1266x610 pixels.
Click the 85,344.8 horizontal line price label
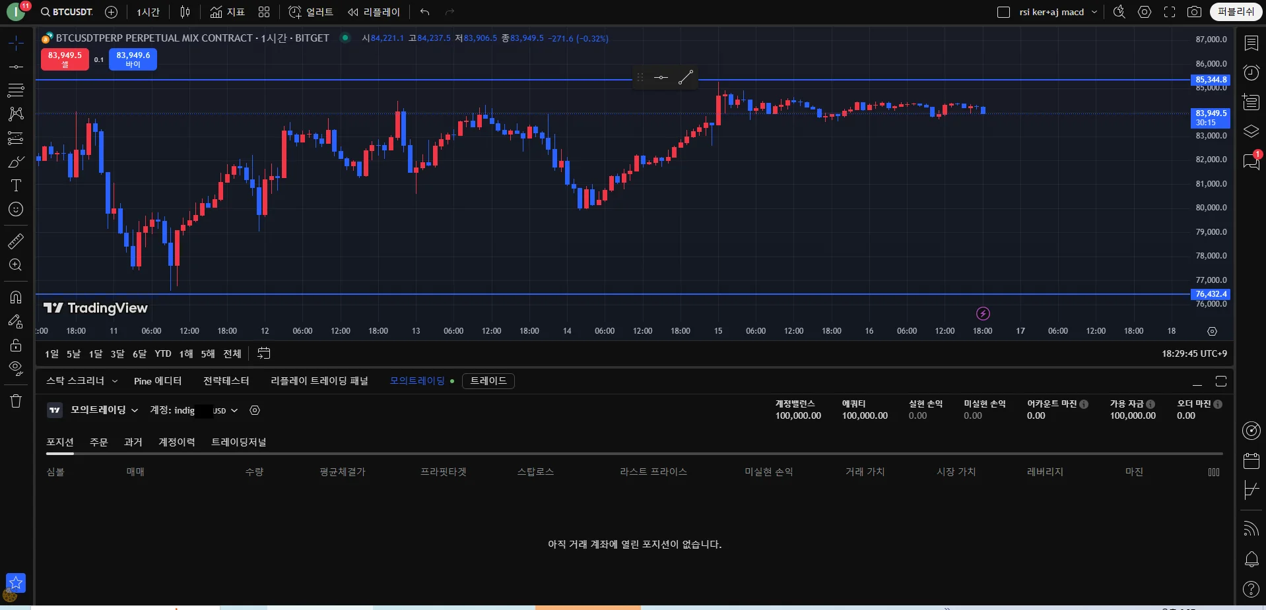[x=1211, y=80]
